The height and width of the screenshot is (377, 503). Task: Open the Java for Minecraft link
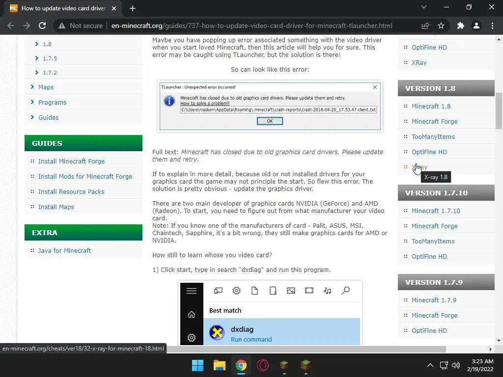[x=64, y=250]
